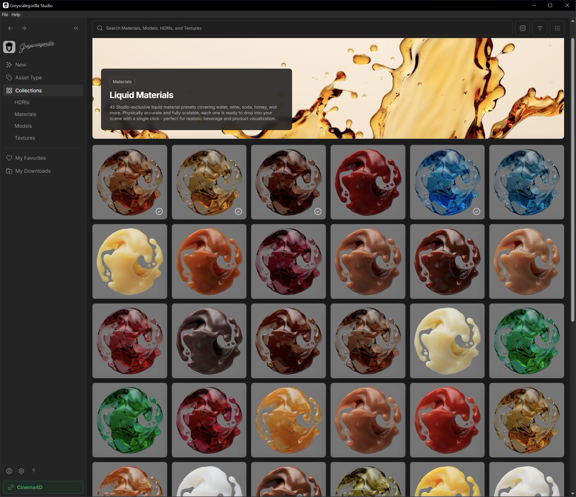Click the vertical scrollbar thumb
This screenshot has height=497, width=576.
pos(572,180)
